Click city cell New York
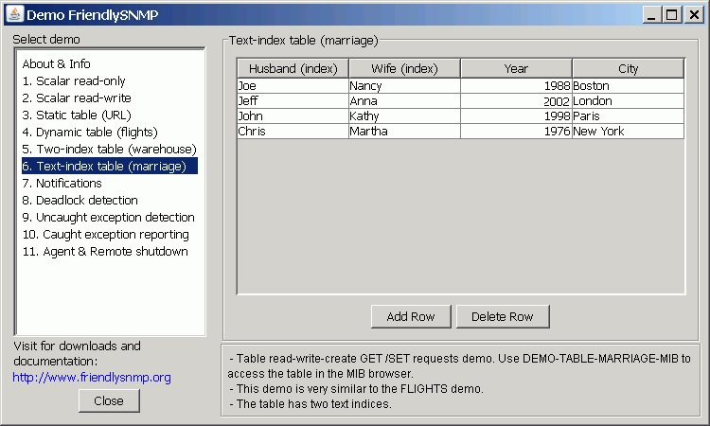Image resolution: width=710 pixels, height=426 pixels. [x=628, y=132]
